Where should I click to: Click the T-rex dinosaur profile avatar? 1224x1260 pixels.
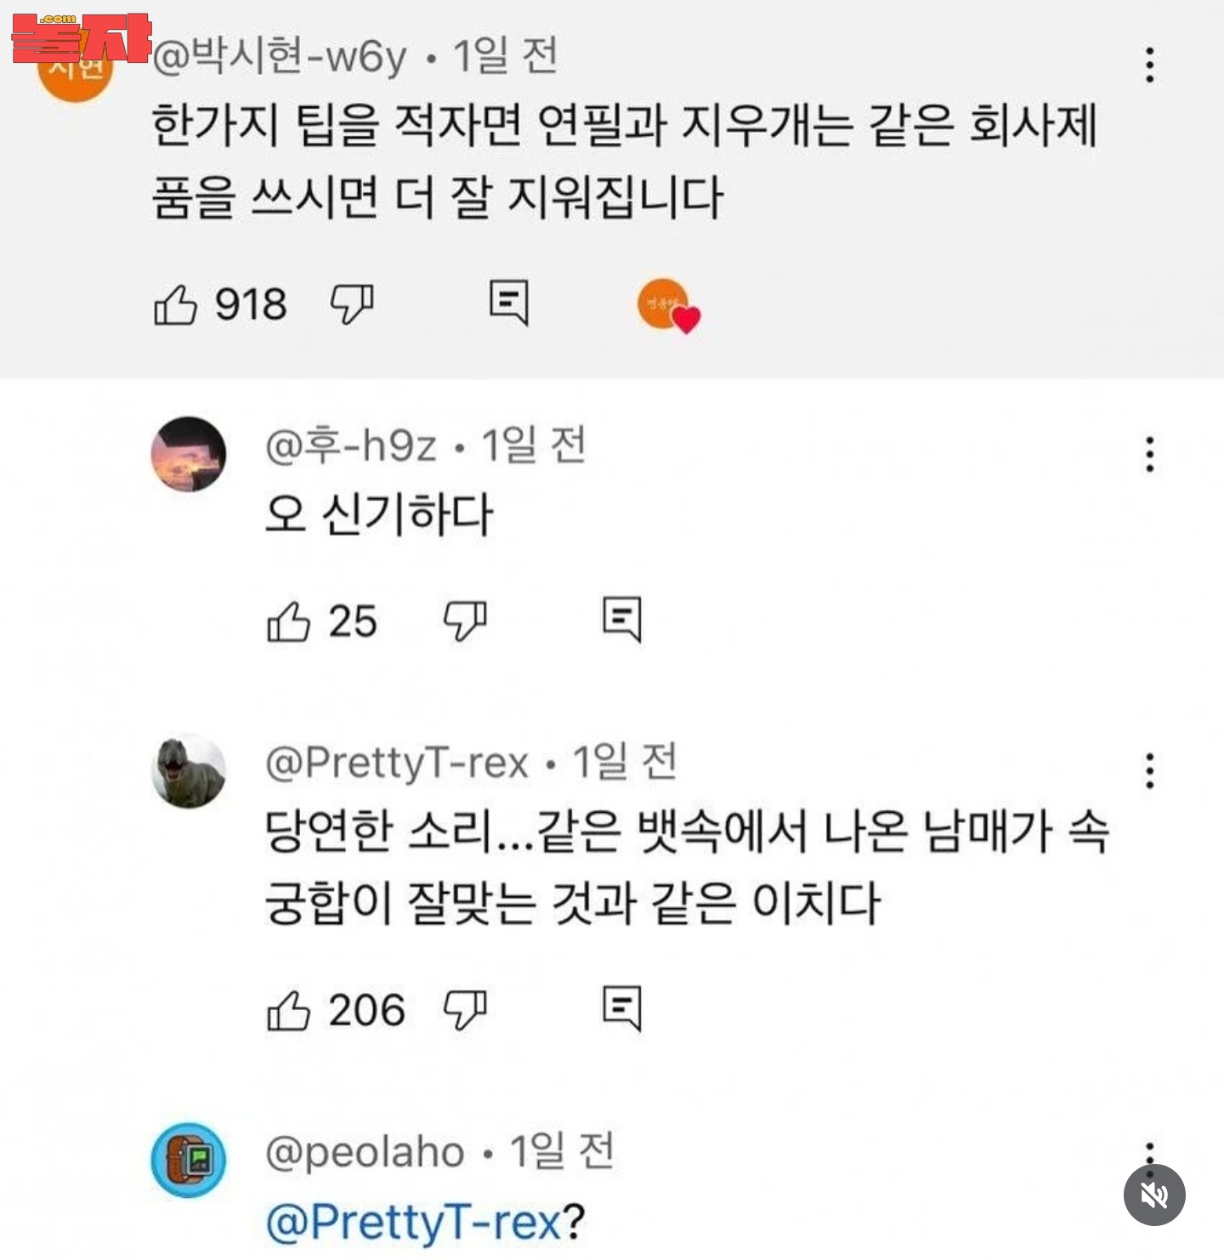point(189,770)
